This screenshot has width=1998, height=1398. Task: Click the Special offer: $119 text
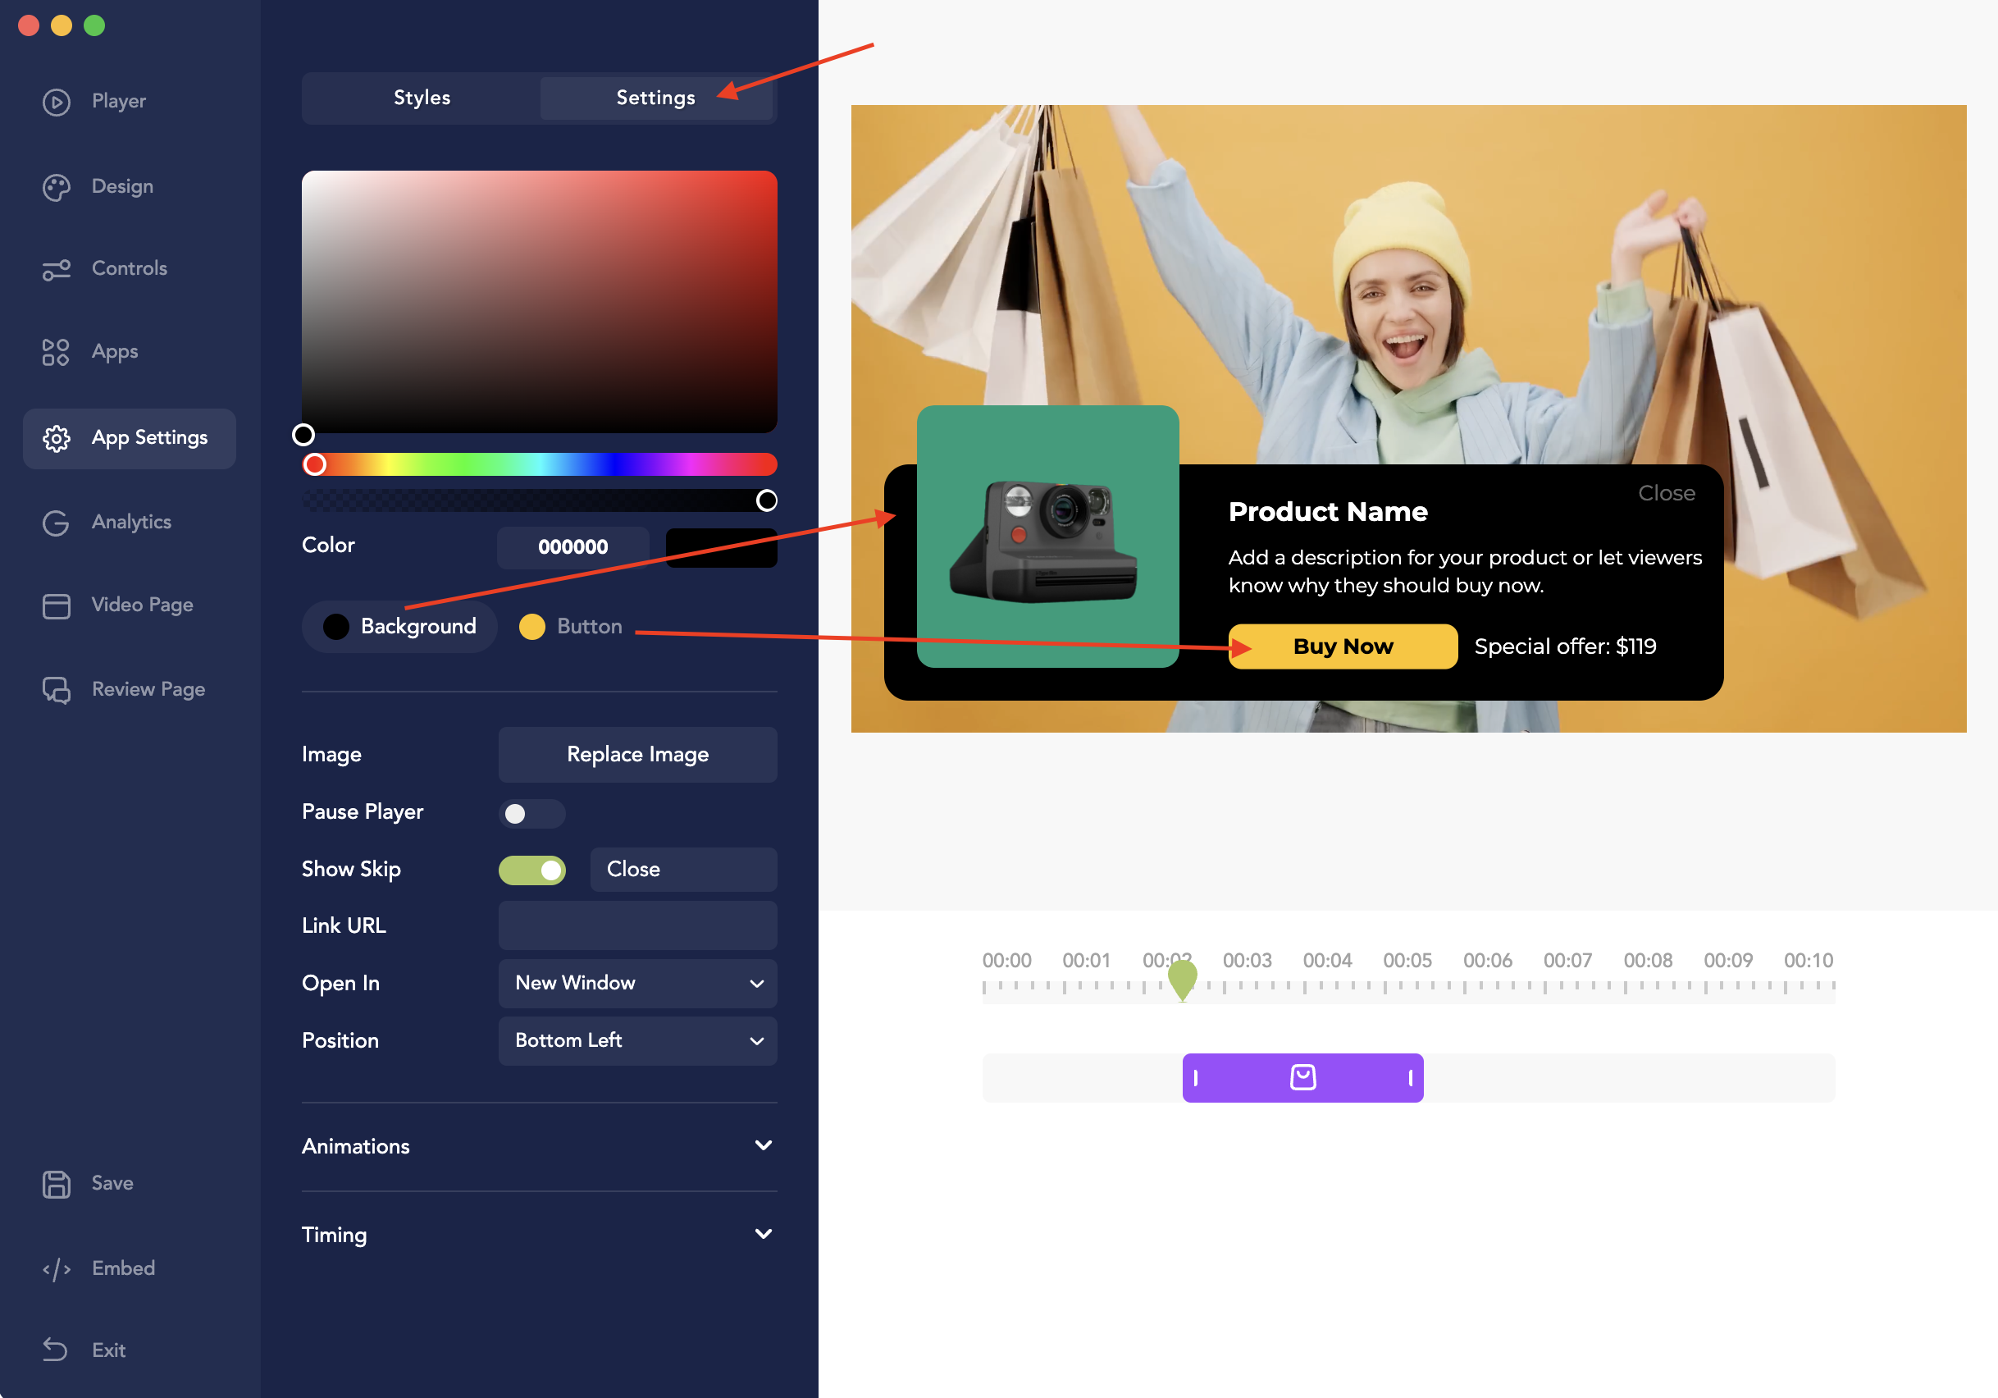1565,646
